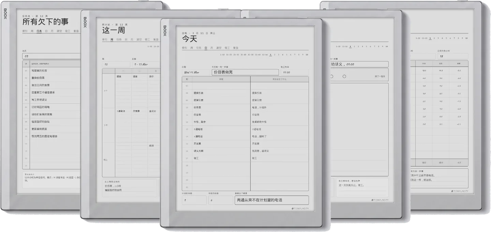Click the 'Wed 11 Mar' date field
The height and width of the screenshot is (232, 491).
(x=196, y=72)
